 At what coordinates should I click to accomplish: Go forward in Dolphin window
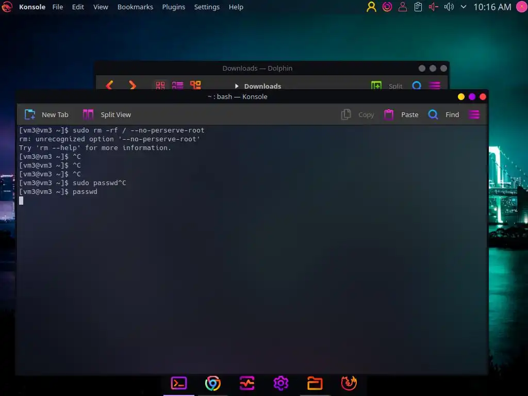[133, 85]
